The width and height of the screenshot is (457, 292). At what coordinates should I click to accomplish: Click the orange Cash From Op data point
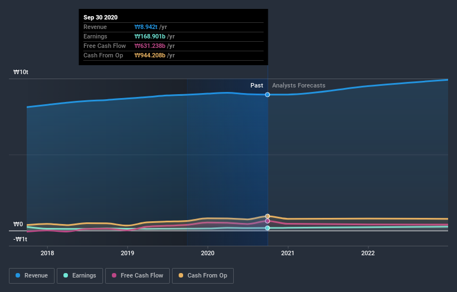click(x=267, y=216)
